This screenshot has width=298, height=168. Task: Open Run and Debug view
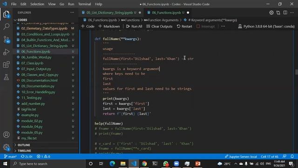coord(6,52)
